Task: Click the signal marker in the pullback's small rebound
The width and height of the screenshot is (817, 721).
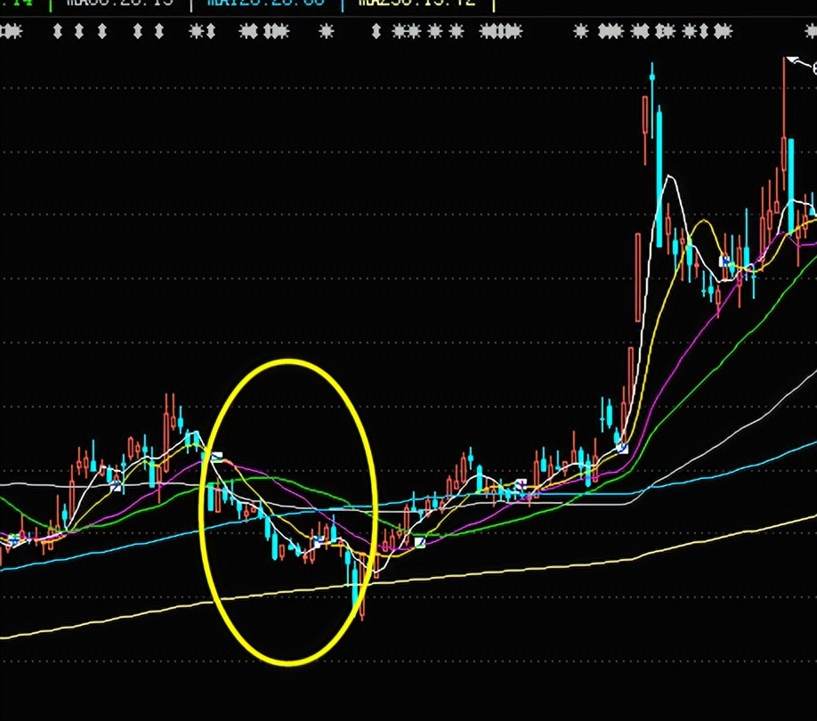Action: (319, 542)
